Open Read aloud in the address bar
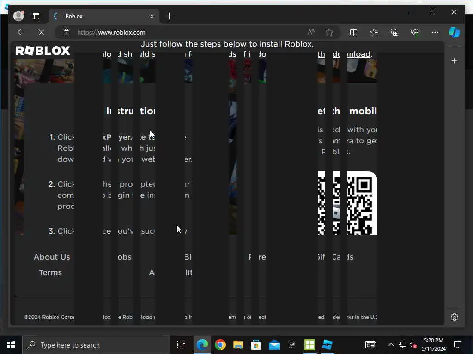473x354 pixels. (311, 32)
